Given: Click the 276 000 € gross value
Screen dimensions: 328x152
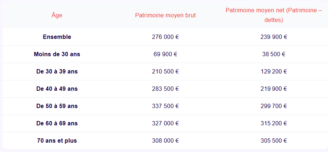Looking at the screenshot, I should click(x=165, y=37).
